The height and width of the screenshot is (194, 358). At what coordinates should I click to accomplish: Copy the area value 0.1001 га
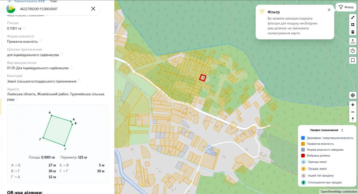pos(24,28)
